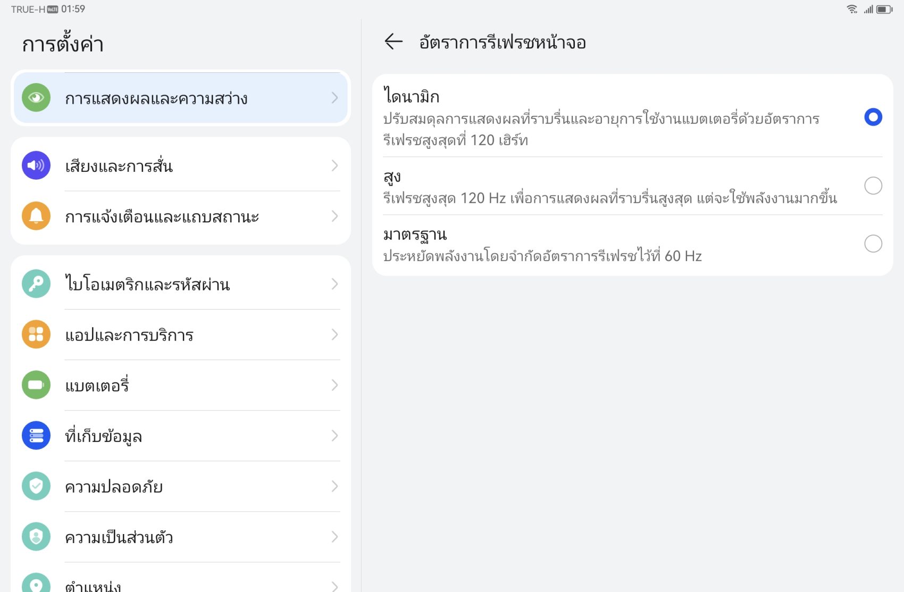Open การแจ้งเตือนและแถบสถานะ settings
The width and height of the screenshot is (904, 592).
(181, 216)
